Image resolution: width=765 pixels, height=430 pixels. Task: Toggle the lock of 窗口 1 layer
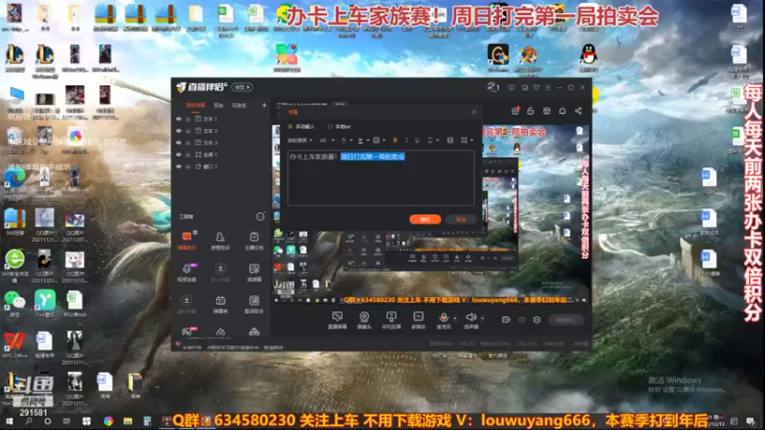coord(187,166)
